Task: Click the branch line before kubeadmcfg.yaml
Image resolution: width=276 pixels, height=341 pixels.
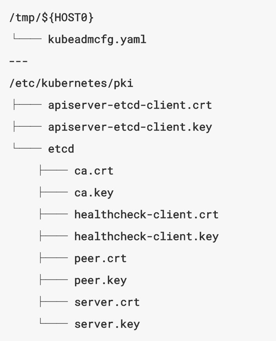Action: (x=27, y=38)
